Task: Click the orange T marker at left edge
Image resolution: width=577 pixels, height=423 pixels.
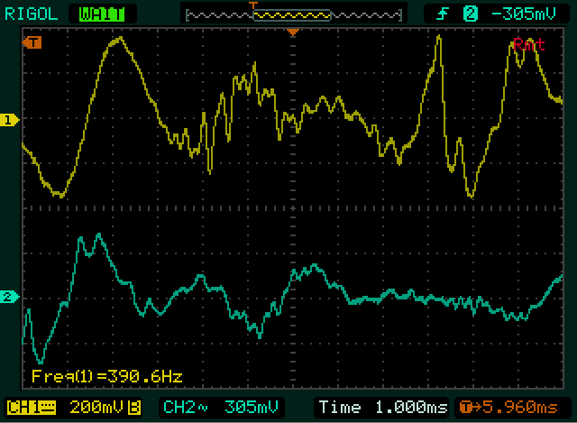Action: tap(32, 42)
